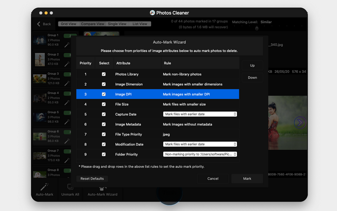Select 'Mark images with smaller DPI' rule
The height and width of the screenshot is (211, 337).
pos(186,94)
